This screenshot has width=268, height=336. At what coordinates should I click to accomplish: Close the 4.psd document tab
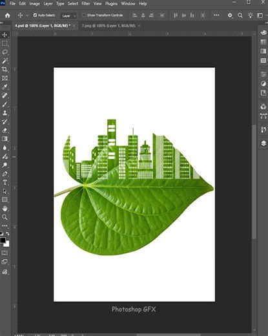coord(74,26)
